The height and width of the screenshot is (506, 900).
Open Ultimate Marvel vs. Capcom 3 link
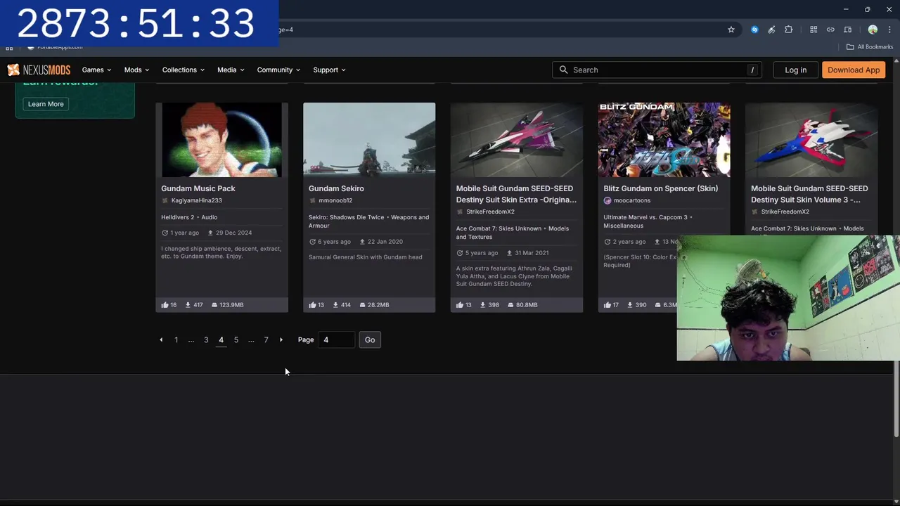click(x=645, y=217)
